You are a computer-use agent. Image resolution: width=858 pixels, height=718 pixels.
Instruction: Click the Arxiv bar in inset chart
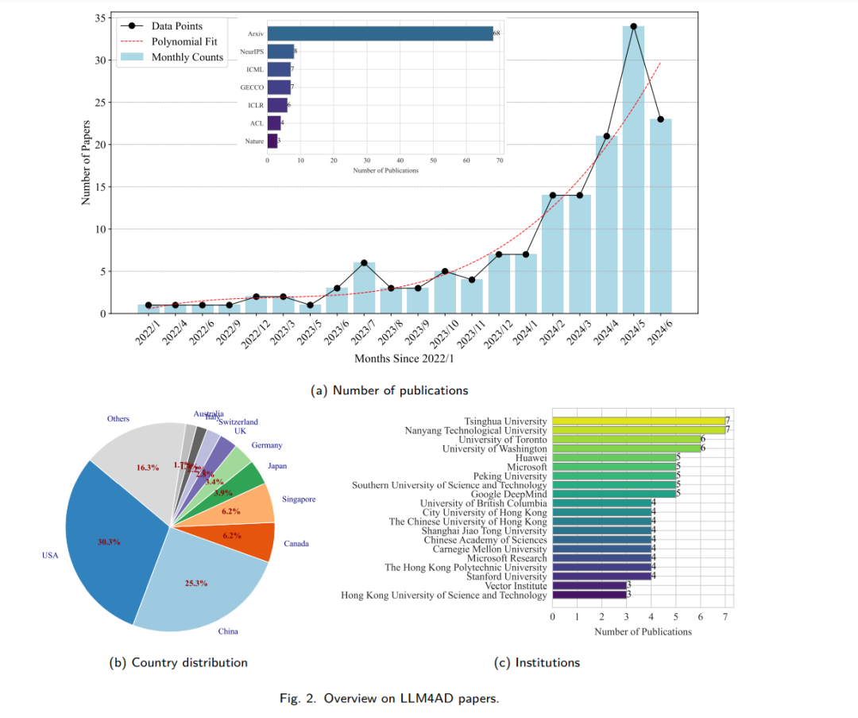pyautogui.click(x=381, y=33)
